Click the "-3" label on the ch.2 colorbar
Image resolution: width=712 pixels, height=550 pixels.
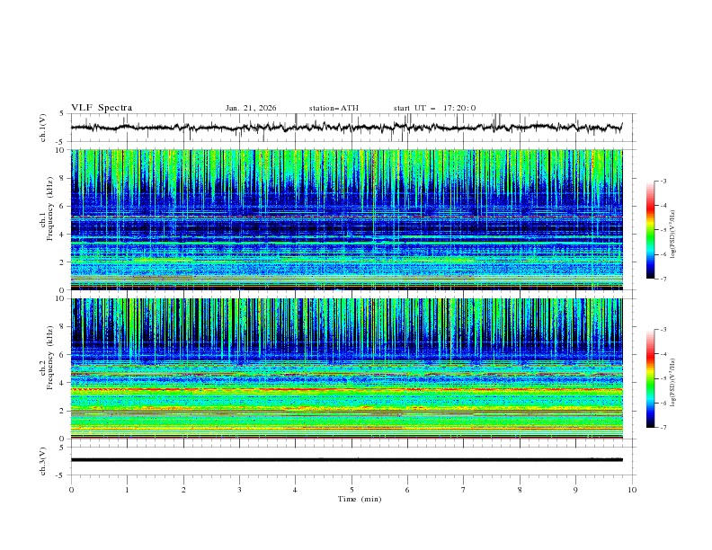click(663, 330)
